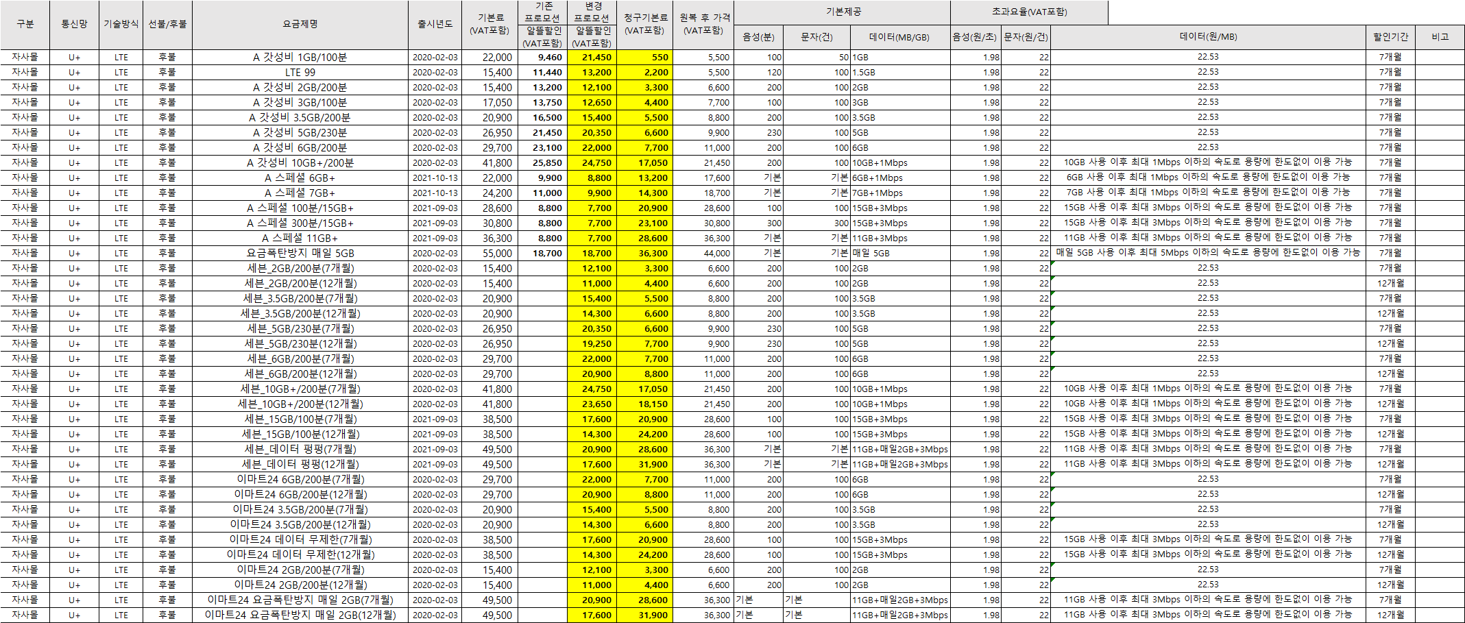Viewport: 1465px width, 623px height.
Task: Click plan name A 갓성비 10GB+/200분
Action: (x=300, y=163)
